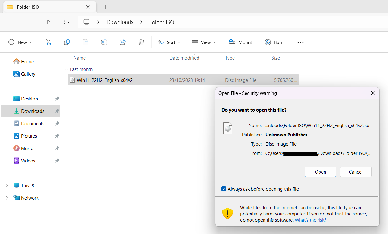Open the What's the risk? link
This screenshot has height=234, width=388.
point(310,220)
